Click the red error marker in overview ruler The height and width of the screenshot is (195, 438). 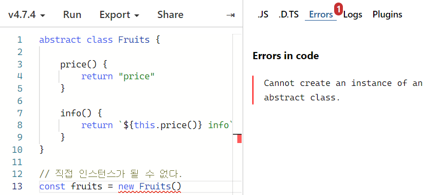[x=239, y=138]
